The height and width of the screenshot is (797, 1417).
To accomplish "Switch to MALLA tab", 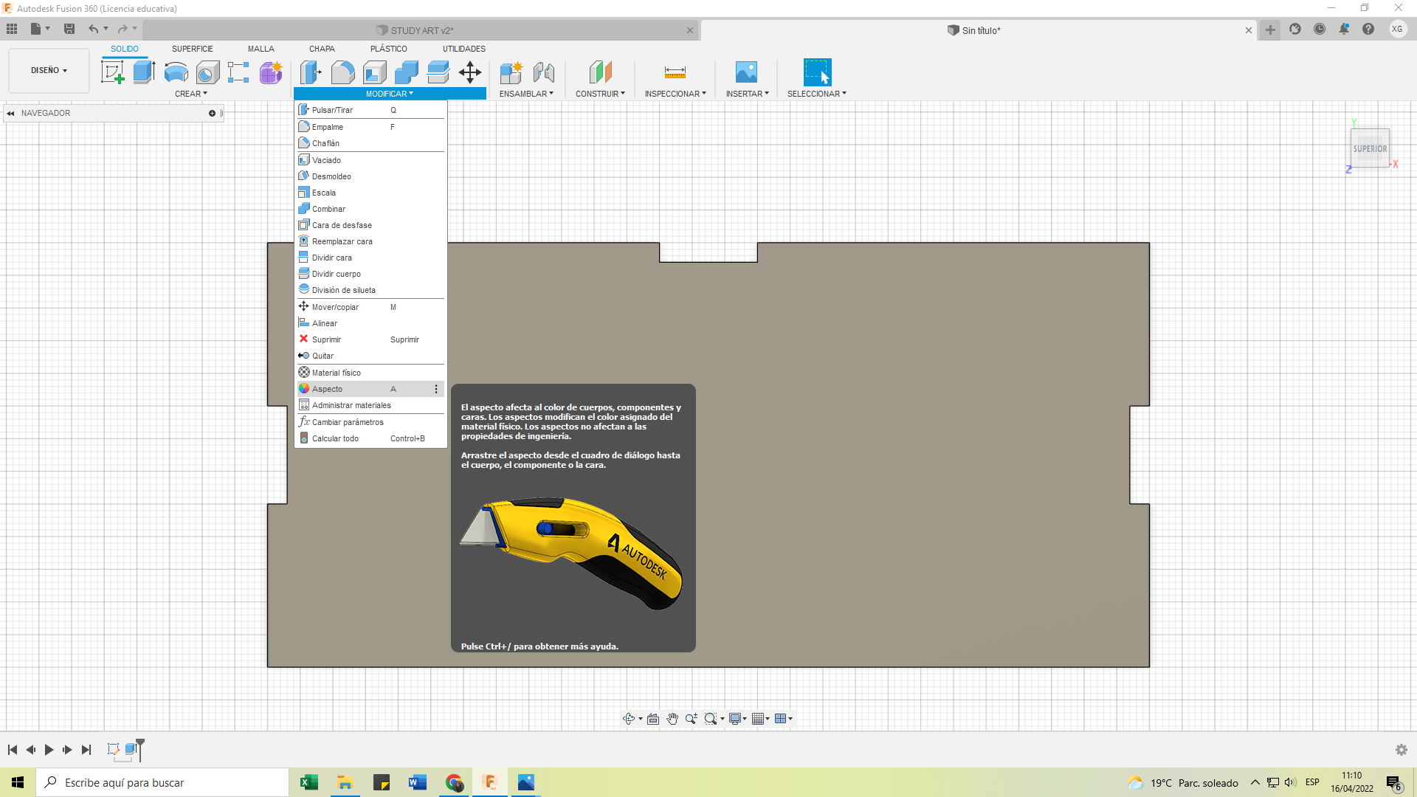I will click(x=261, y=49).
